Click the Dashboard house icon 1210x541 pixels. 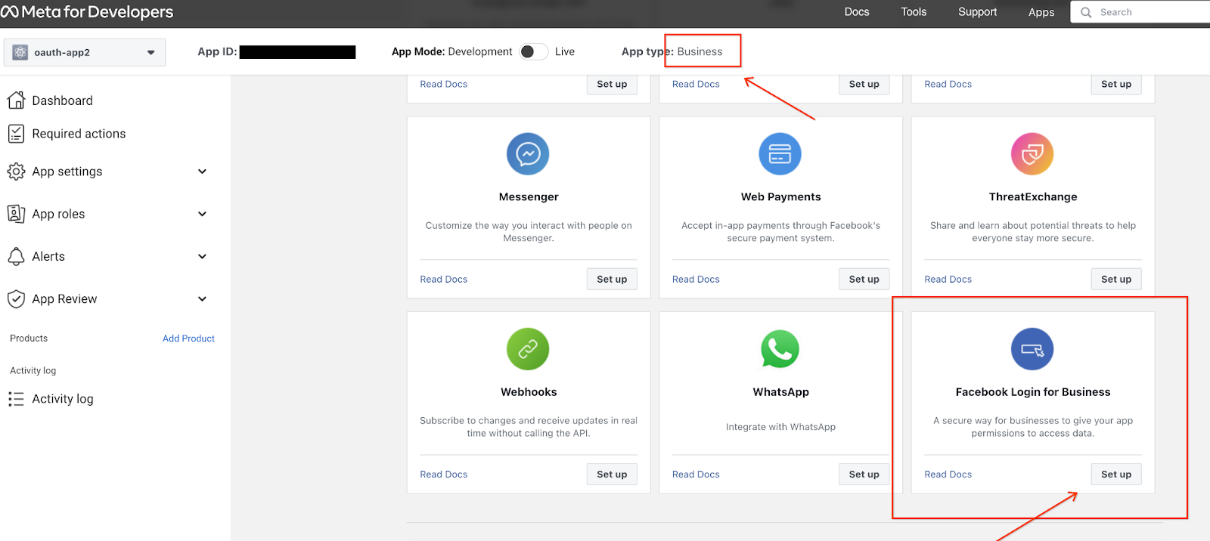(16, 100)
